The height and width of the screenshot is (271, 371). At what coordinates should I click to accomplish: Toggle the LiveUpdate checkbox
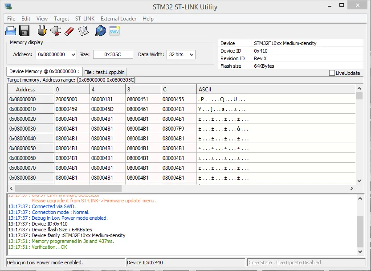click(x=332, y=73)
